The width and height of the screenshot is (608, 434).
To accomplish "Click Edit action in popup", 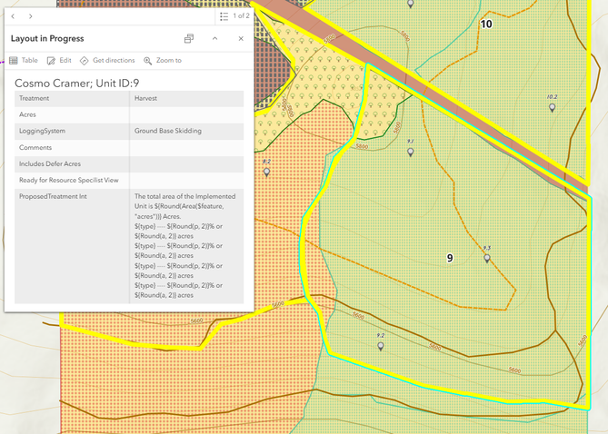I will (x=59, y=61).
